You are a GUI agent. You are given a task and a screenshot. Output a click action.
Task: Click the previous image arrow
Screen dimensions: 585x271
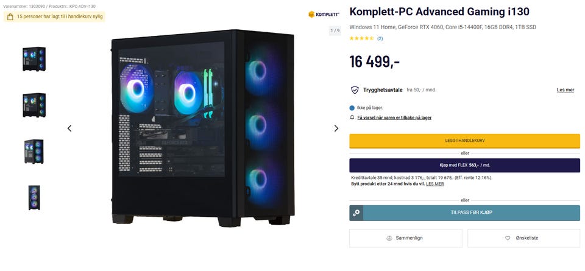[69, 128]
